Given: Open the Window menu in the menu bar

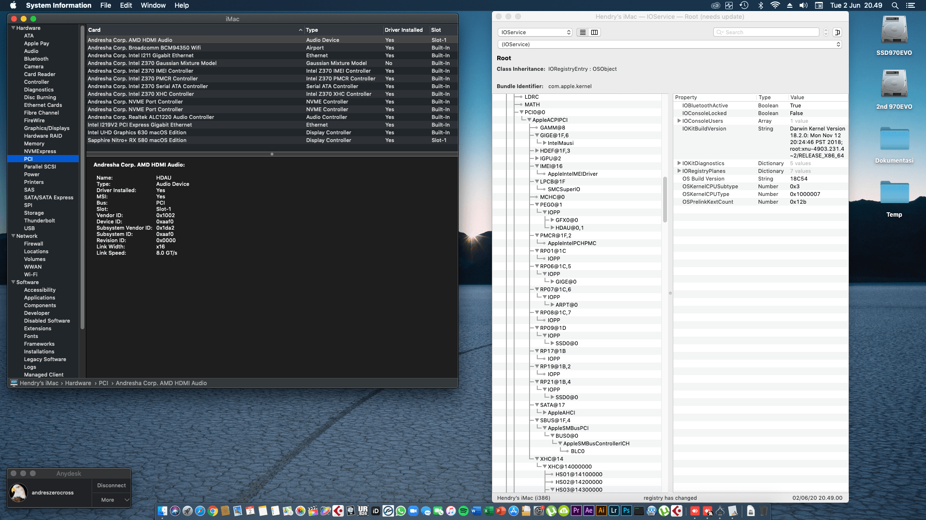Looking at the screenshot, I should (x=153, y=5).
